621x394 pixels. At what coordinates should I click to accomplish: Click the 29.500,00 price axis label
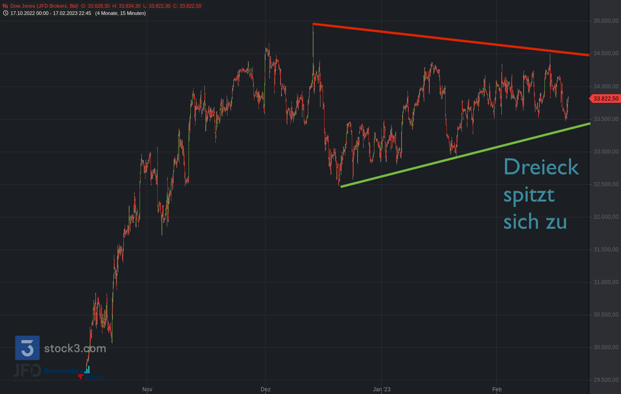[606, 380]
